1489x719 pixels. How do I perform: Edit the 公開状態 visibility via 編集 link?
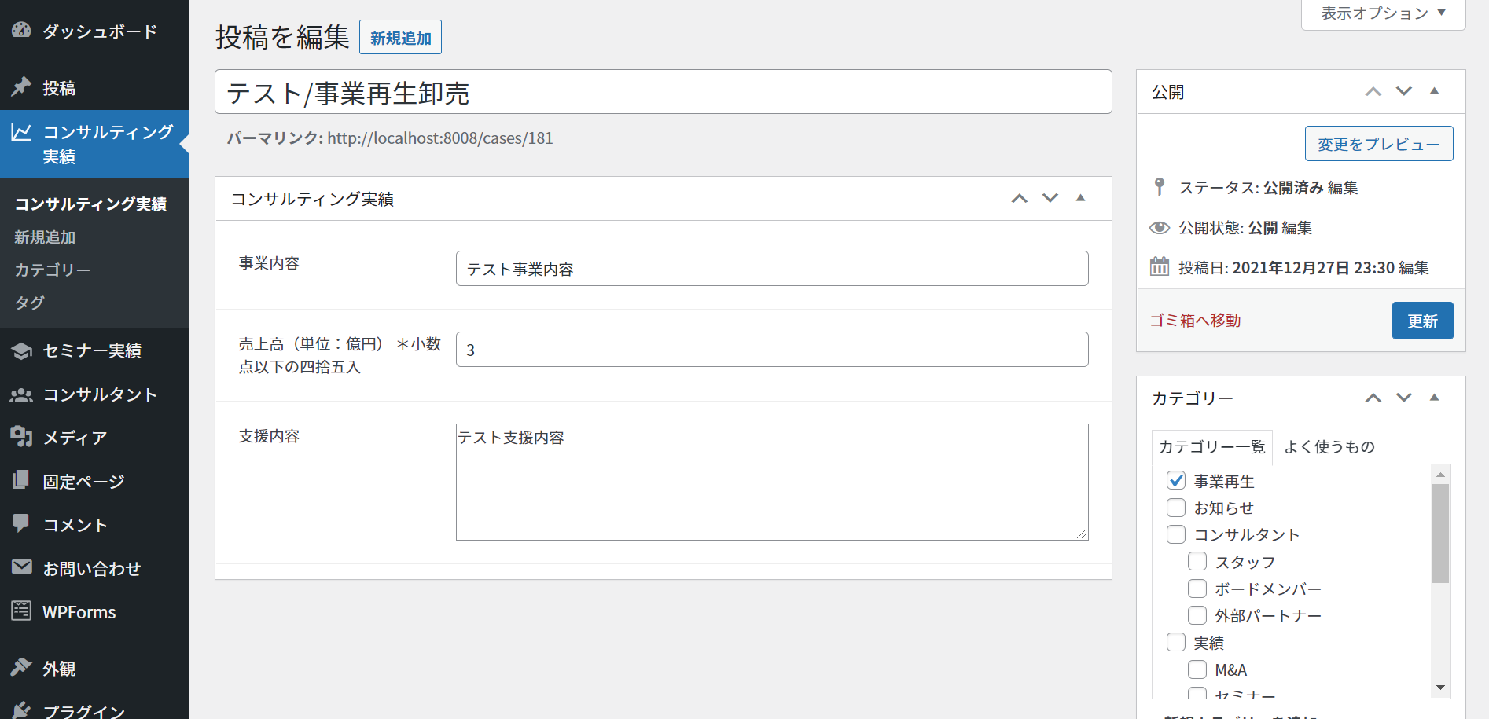point(1297,228)
